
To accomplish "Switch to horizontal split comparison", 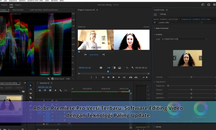I will coord(120,68).
